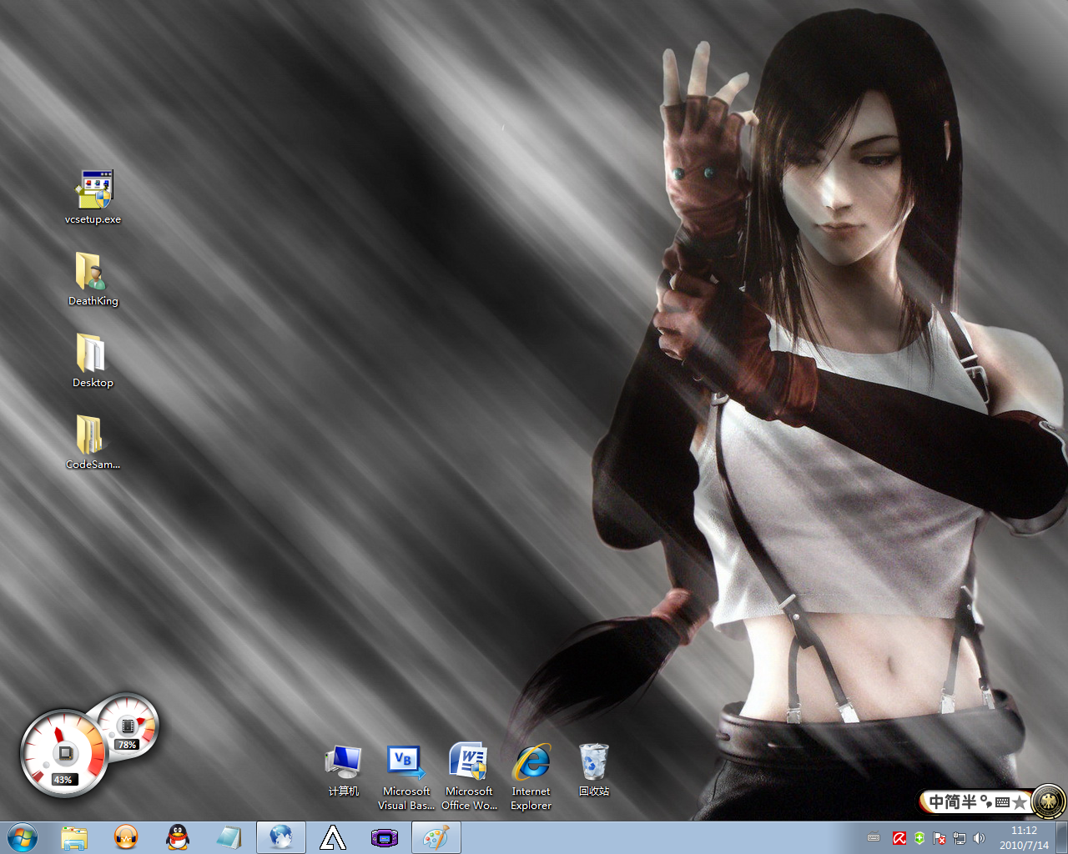Switch to the Paint palette taskbar window
Image resolution: width=1068 pixels, height=854 pixels.
pos(436,837)
